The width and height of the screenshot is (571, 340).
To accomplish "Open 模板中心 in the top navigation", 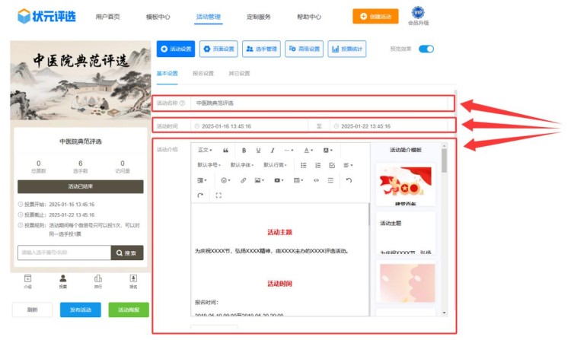I will (158, 16).
